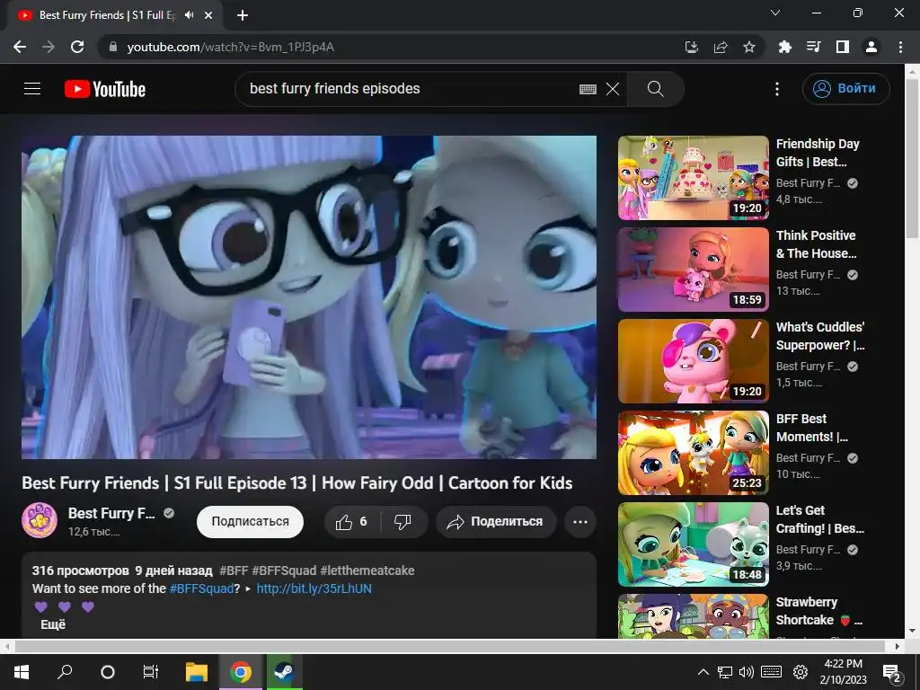This screenshot has width=920, height=690.
Task: Click the address bar URL
Action: coord(231,47)
